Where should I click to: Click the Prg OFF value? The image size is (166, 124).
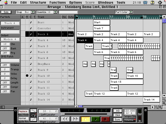point(5,53)
